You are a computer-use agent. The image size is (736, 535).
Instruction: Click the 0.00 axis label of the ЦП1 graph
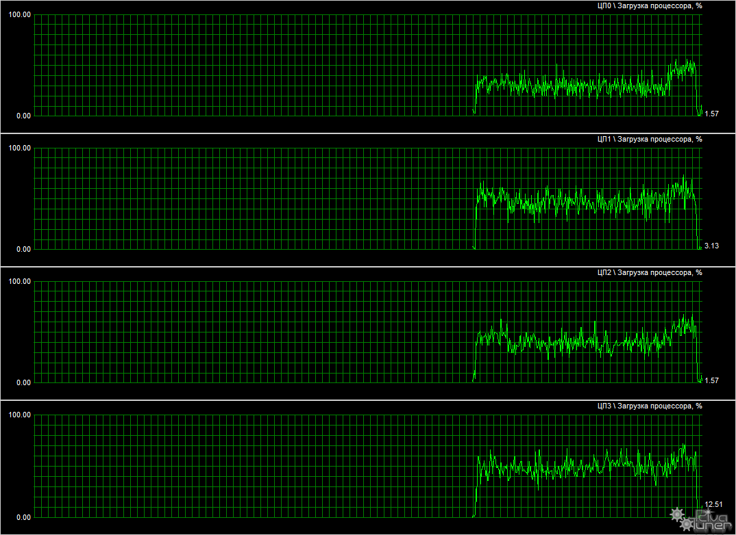point(24,249)
